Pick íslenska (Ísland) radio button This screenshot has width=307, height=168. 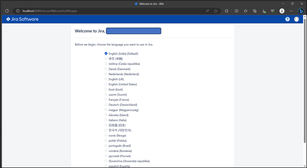(106, 115)
